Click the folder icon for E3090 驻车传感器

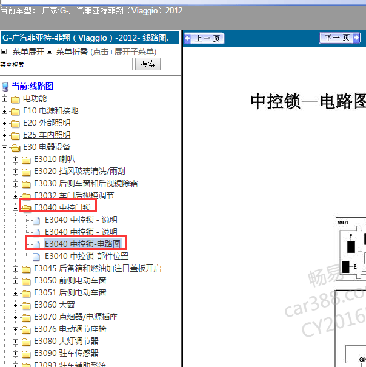pyautogui.click(x=26, y=354)
